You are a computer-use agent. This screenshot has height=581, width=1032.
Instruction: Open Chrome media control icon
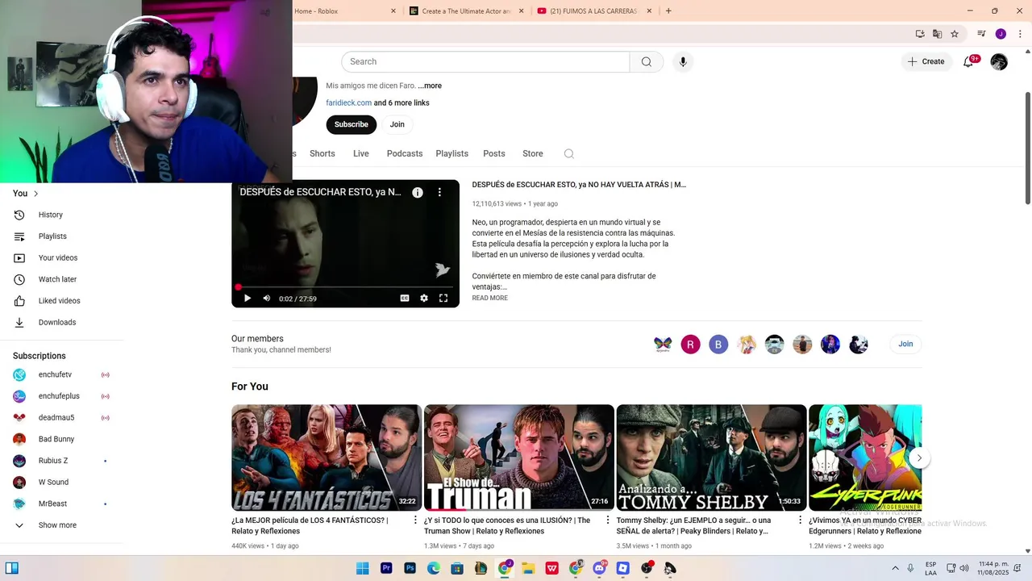(981, 34)
